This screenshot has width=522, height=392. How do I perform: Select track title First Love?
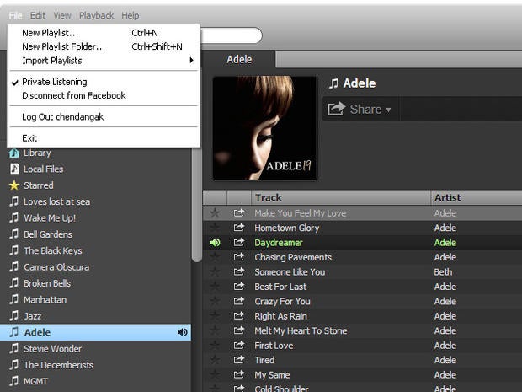click(274, 346)
